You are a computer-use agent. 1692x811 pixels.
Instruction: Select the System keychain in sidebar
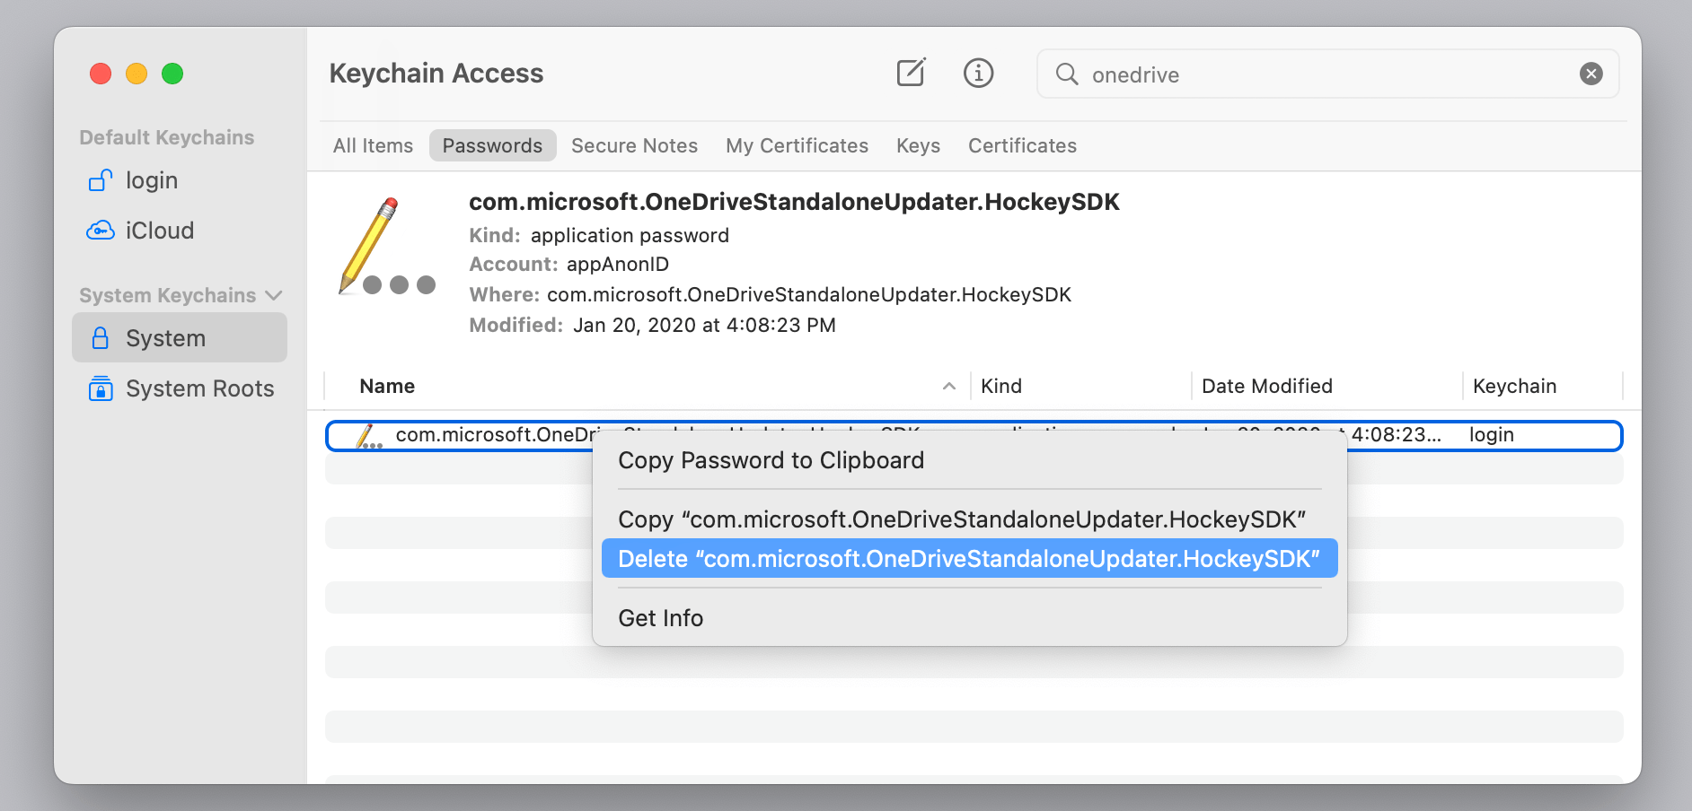pos(180,337)
